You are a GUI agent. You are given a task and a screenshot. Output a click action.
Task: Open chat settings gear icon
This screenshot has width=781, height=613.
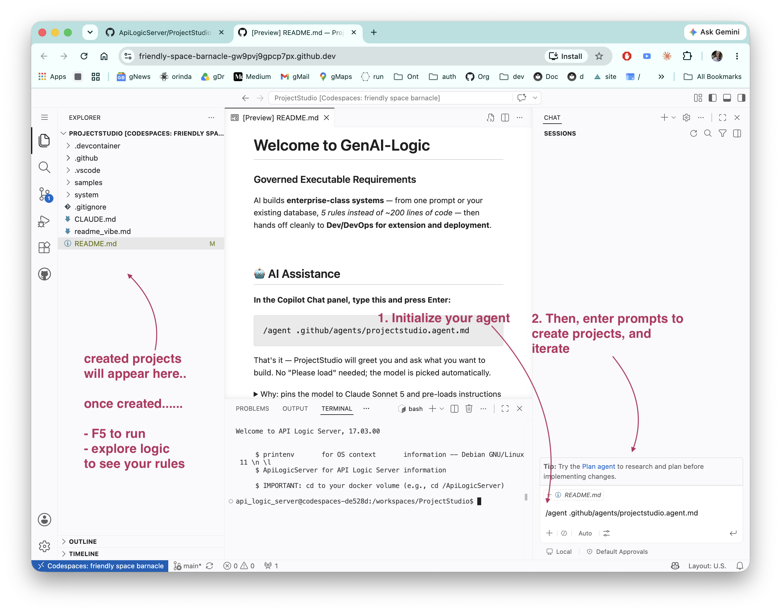coord(686,118)
